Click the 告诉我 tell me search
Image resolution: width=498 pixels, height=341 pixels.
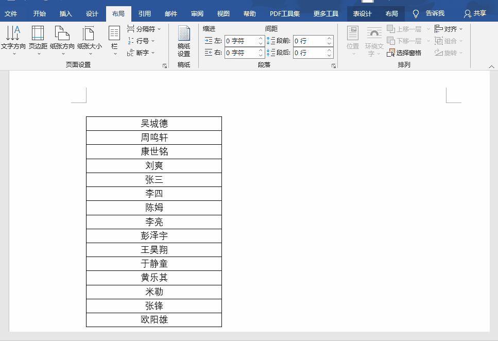pos(429,14)
